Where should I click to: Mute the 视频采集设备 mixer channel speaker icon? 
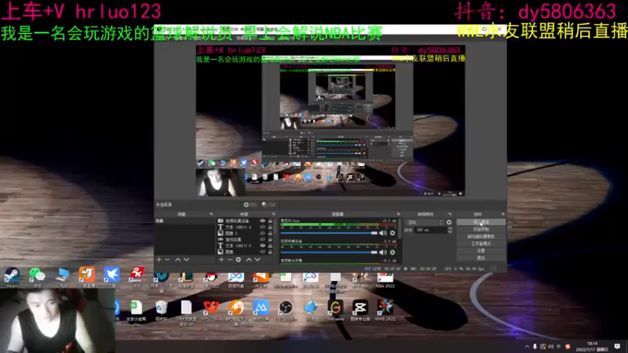click(383, 252)
